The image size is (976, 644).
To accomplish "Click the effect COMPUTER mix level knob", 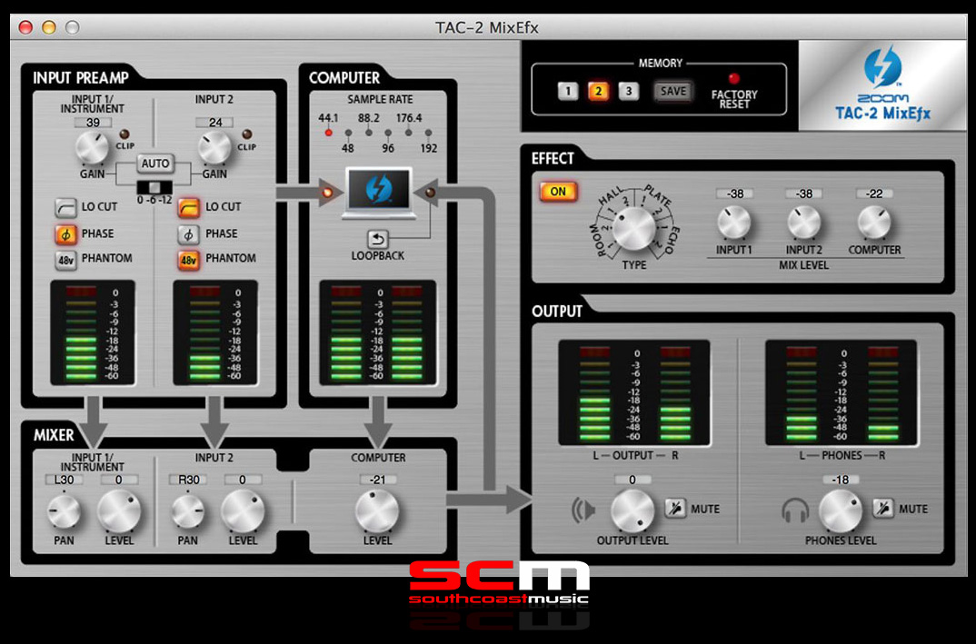I will 874,223.
